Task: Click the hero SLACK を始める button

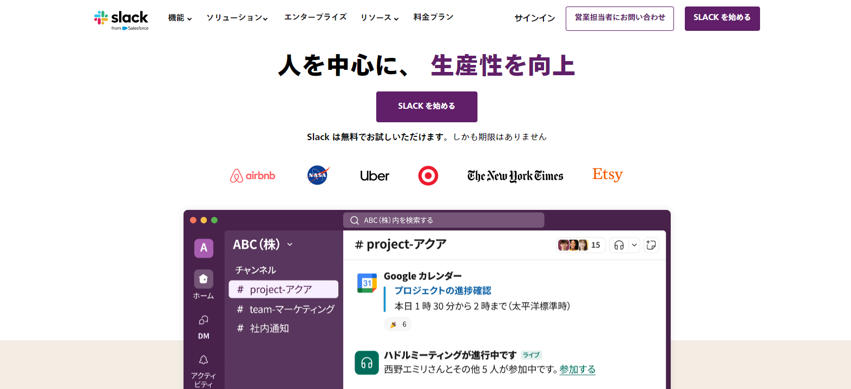Action: [427, 107]
